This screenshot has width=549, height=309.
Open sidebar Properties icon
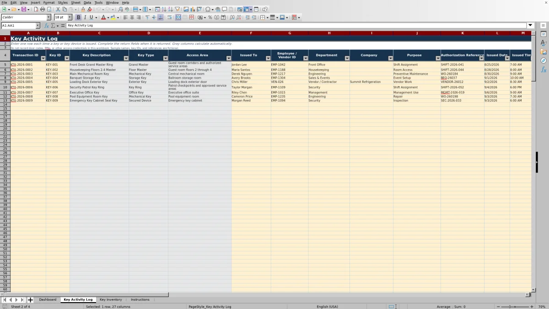click(544, 34)
